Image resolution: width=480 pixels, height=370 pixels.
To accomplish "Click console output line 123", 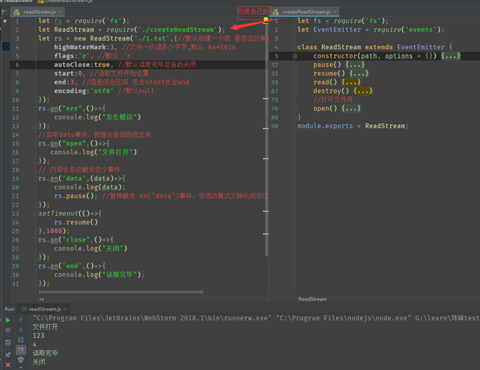I will pyautogui.click(x=38, y=336).
